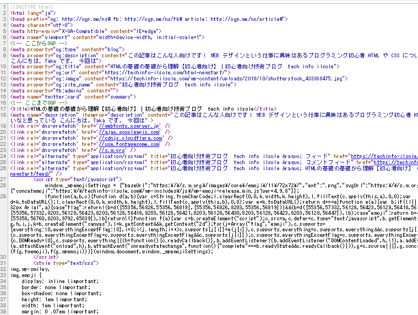The width and height of the screenshot is (418, 315).
Task: Open the //cdnjs.cloudflare.com link
Action: click(131, 138)
